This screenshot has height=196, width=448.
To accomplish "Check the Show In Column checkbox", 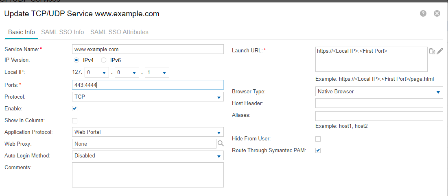I will [x=74, y=121].
